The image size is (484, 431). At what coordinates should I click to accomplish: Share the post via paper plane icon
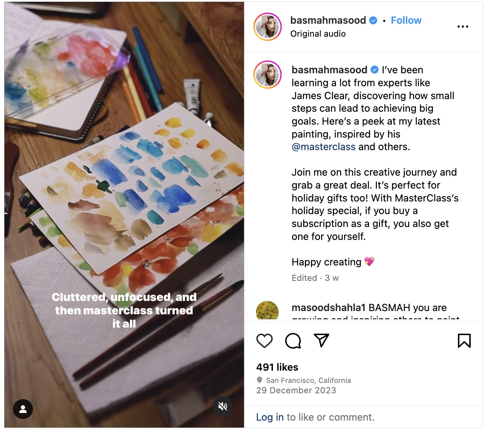point(321,340)
